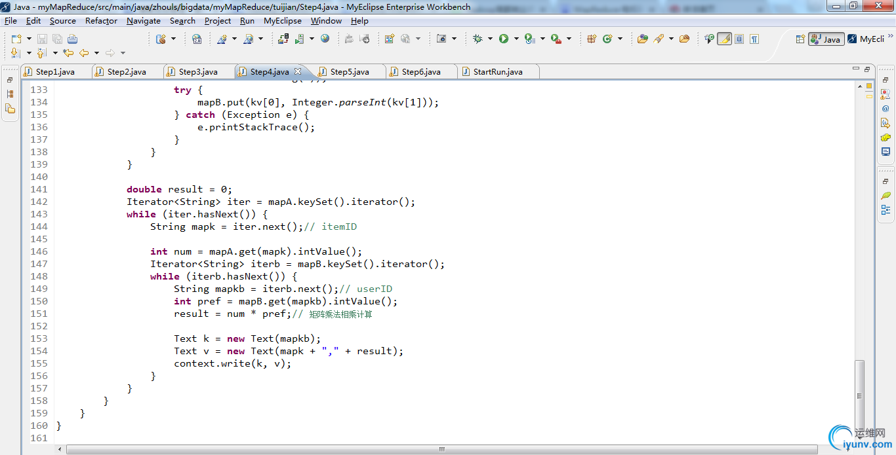896x455 pixels.
Task: Click the Debug bug icon
Action: click(478, 39)
